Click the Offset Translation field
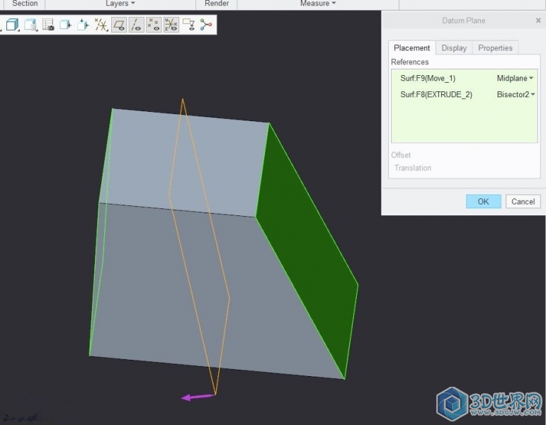 click(x=413, y=168)
